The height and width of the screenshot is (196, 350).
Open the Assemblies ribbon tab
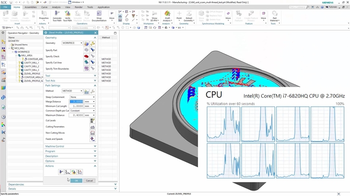tap(30, 7)
